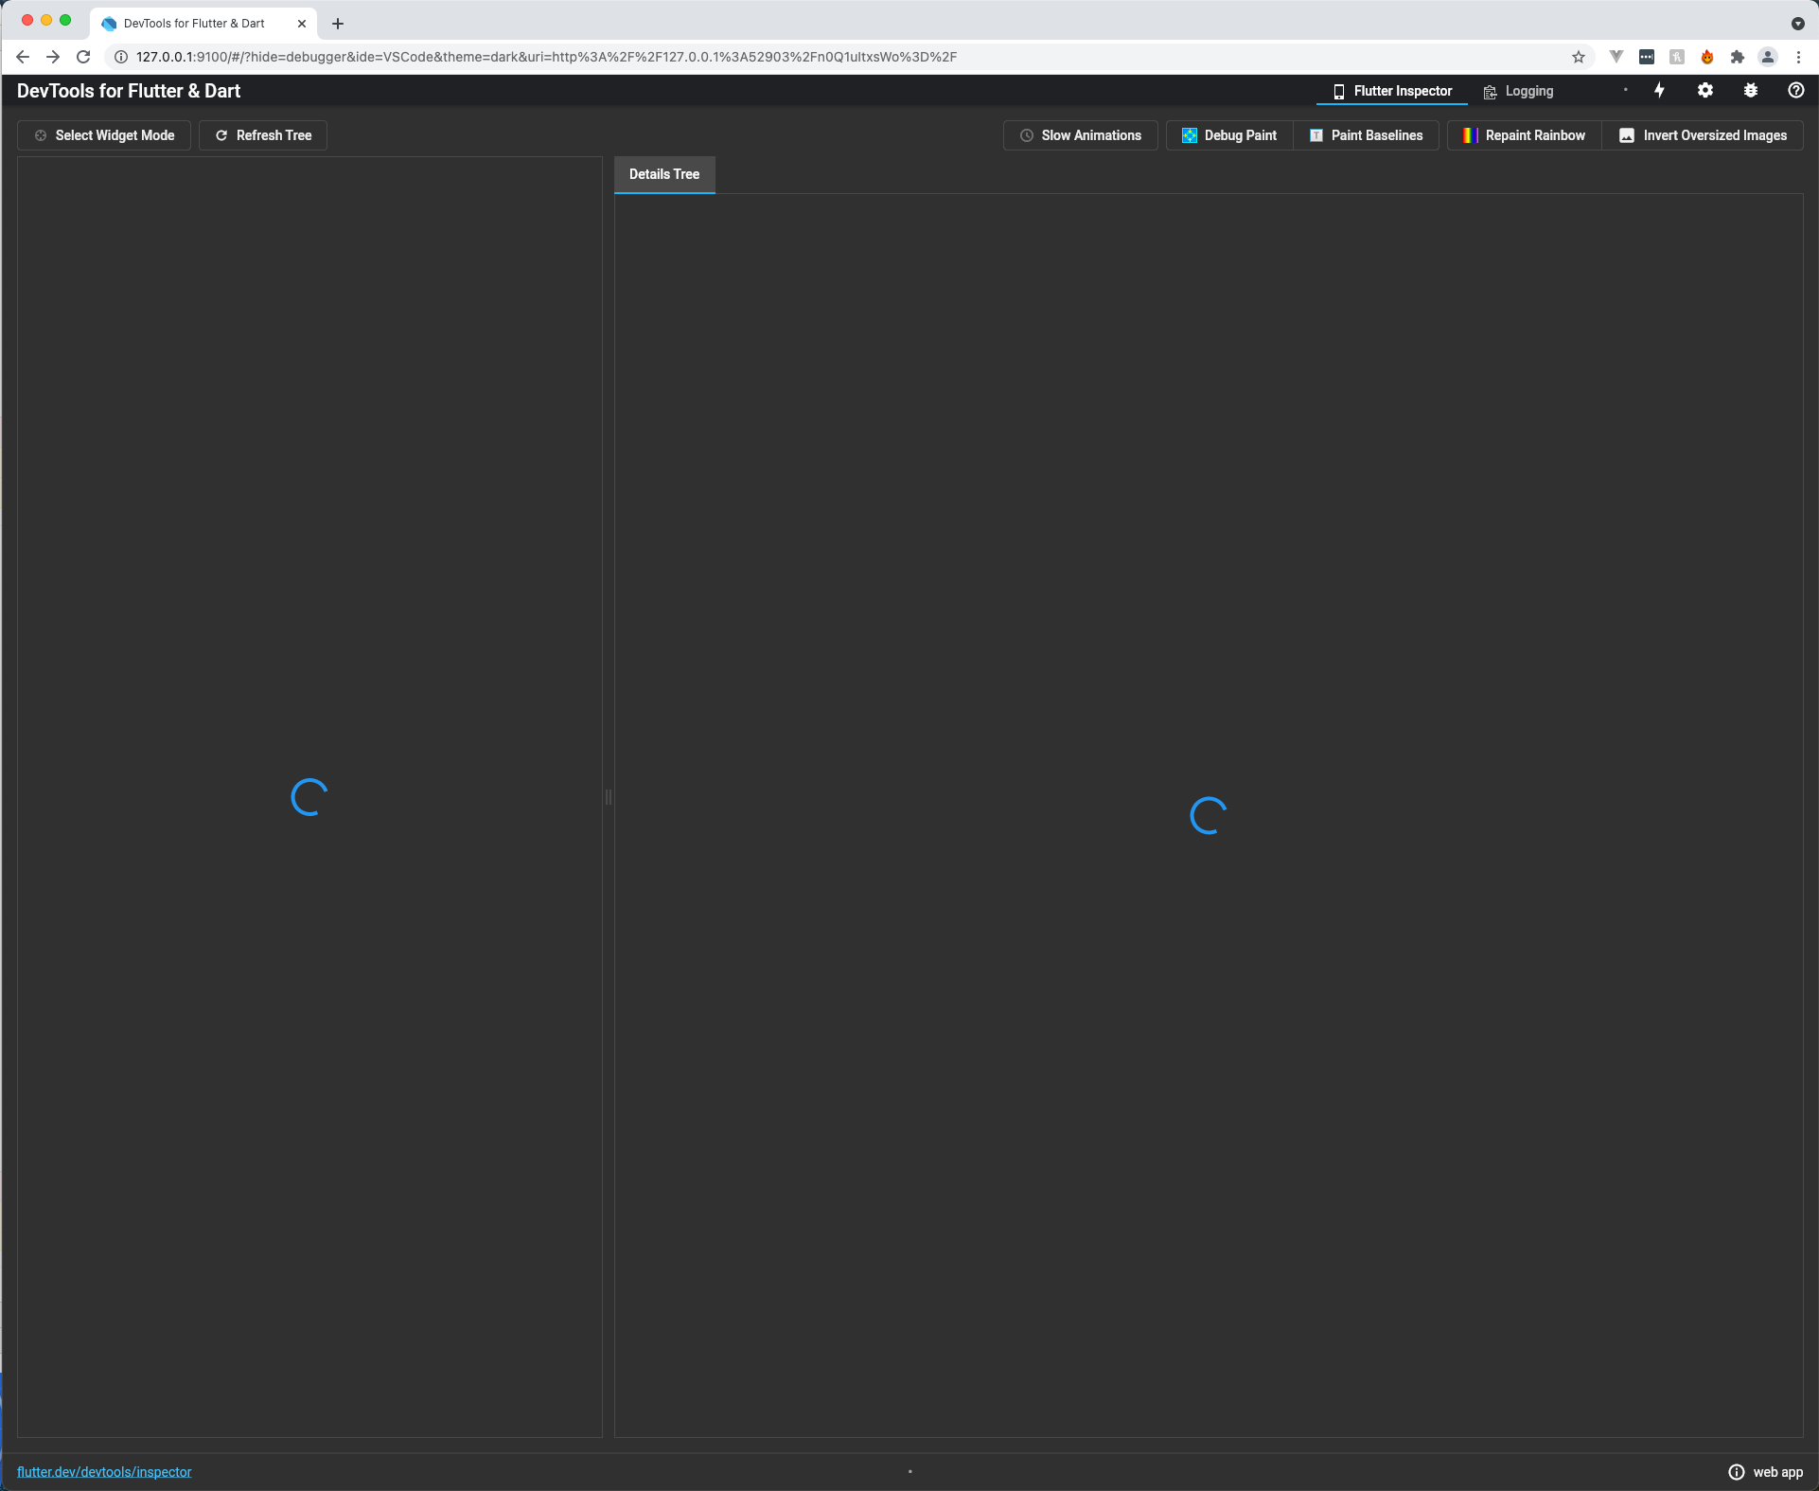Image resolution: width=1819 pixels, height=1491 pixels.
Task: Switch to the Logging tab
Action: (x=1518, y=91)
